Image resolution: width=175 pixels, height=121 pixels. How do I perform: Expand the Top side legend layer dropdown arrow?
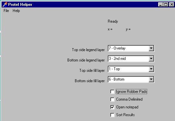151,48
